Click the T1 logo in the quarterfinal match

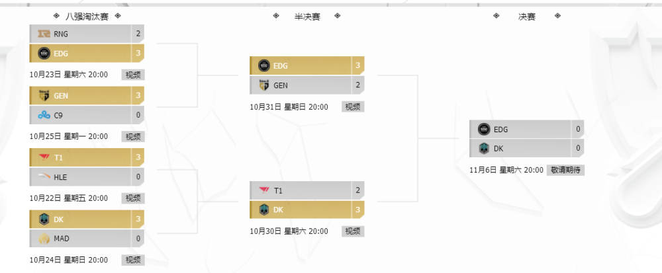[x=44, y=157]
